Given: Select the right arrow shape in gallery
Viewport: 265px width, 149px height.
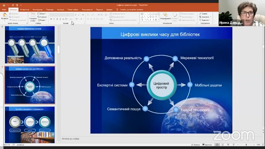Looking at the screenshot, I should pyautogui.click(x=150, y=17).
